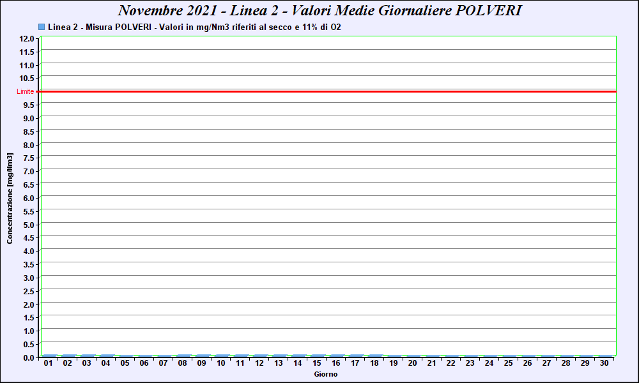The width and height of the screenshot is (639, 383).
Task: Click y-axis value 3.5
Action: (29, 264)
